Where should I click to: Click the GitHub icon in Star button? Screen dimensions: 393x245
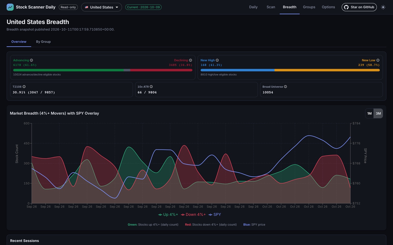pos(346,7)
